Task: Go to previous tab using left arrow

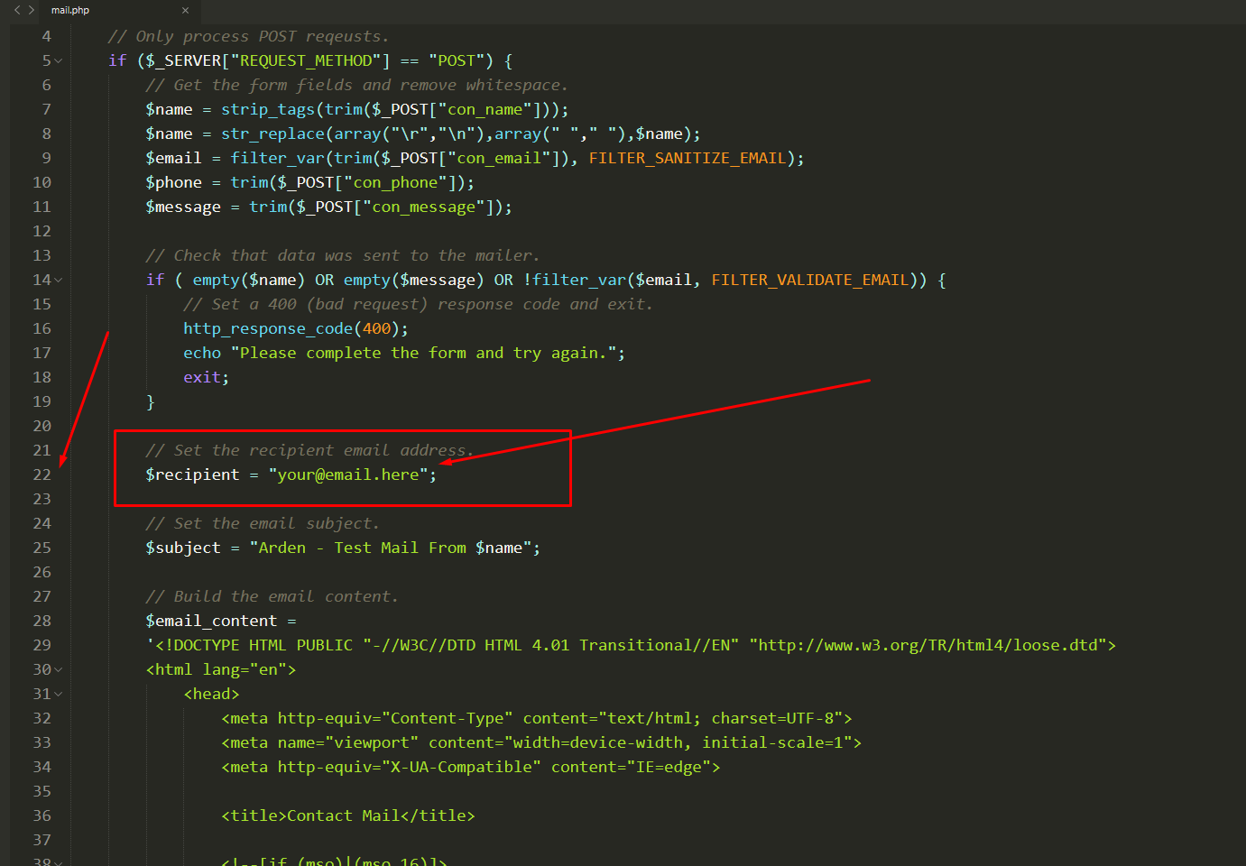Action: (x=16, y=10)
